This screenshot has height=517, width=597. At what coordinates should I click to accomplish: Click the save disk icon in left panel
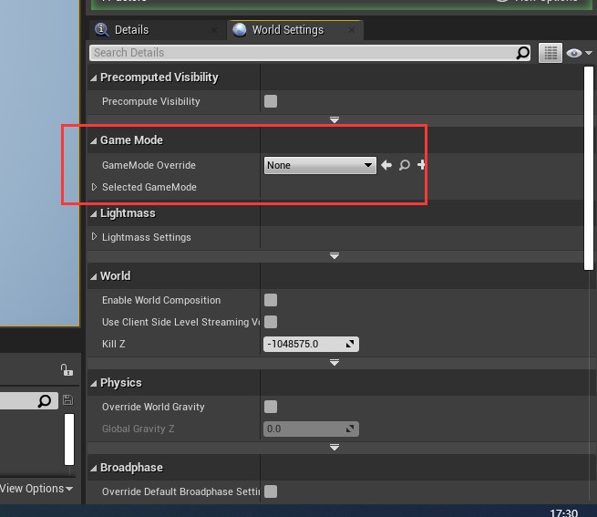point(68,400)
